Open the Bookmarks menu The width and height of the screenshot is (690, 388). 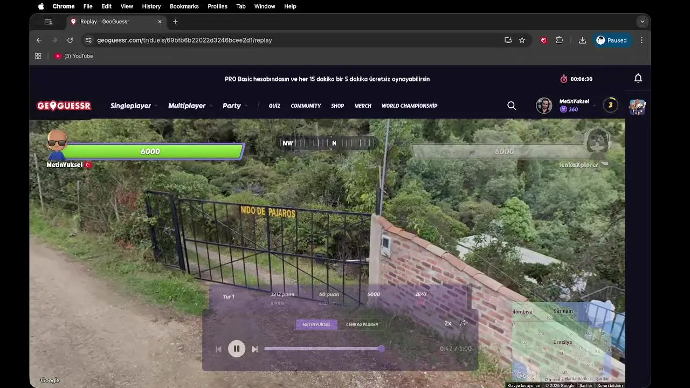(184, 6)
